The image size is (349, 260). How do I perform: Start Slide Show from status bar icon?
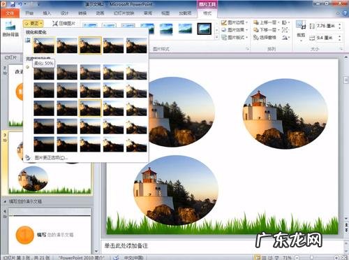point(276,258)
